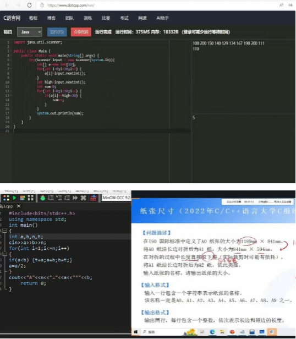Reload the page with browser refresh icon

[29, 5]
